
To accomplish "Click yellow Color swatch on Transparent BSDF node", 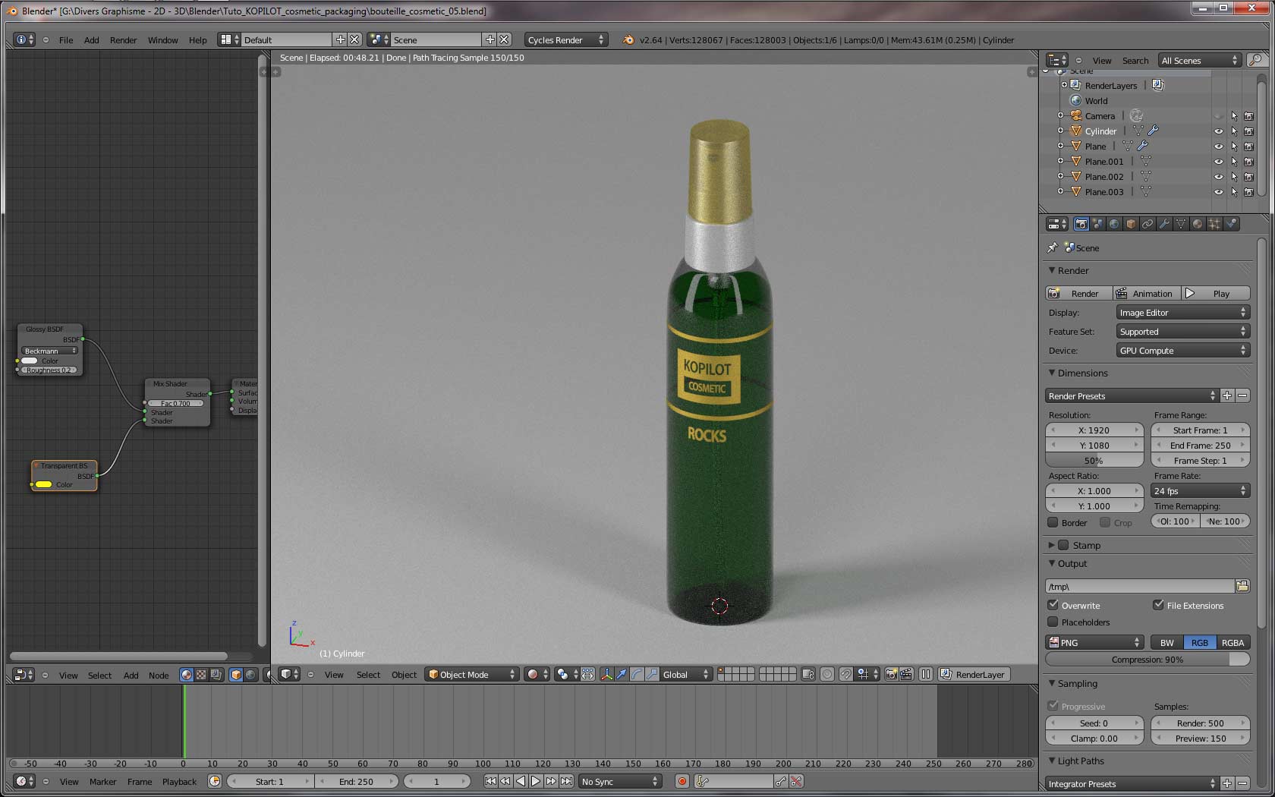I will [x=44, y=484].
